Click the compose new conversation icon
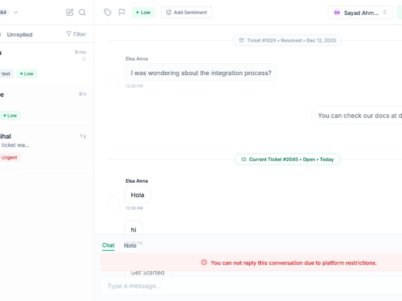Image resolution: width=402 pixels, height=301 pixels. pyautogui.click(x=70, y=13)
